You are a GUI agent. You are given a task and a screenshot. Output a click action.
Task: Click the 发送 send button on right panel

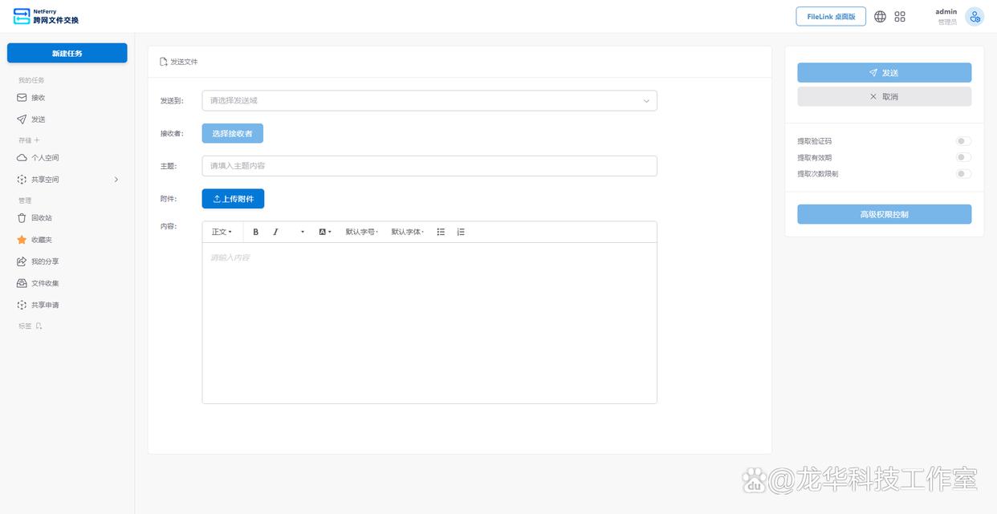[x=884, y=73]
